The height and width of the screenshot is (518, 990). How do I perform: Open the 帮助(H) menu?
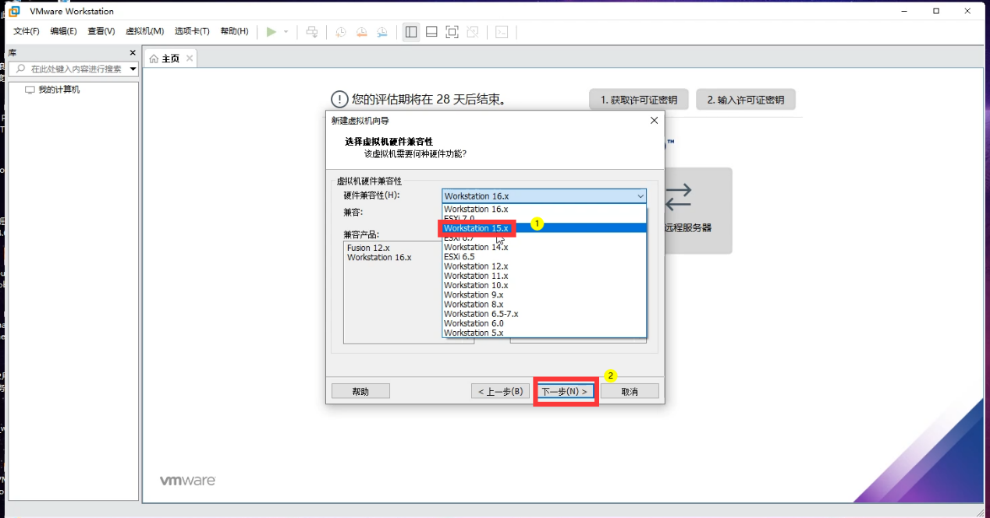[234, 31]
